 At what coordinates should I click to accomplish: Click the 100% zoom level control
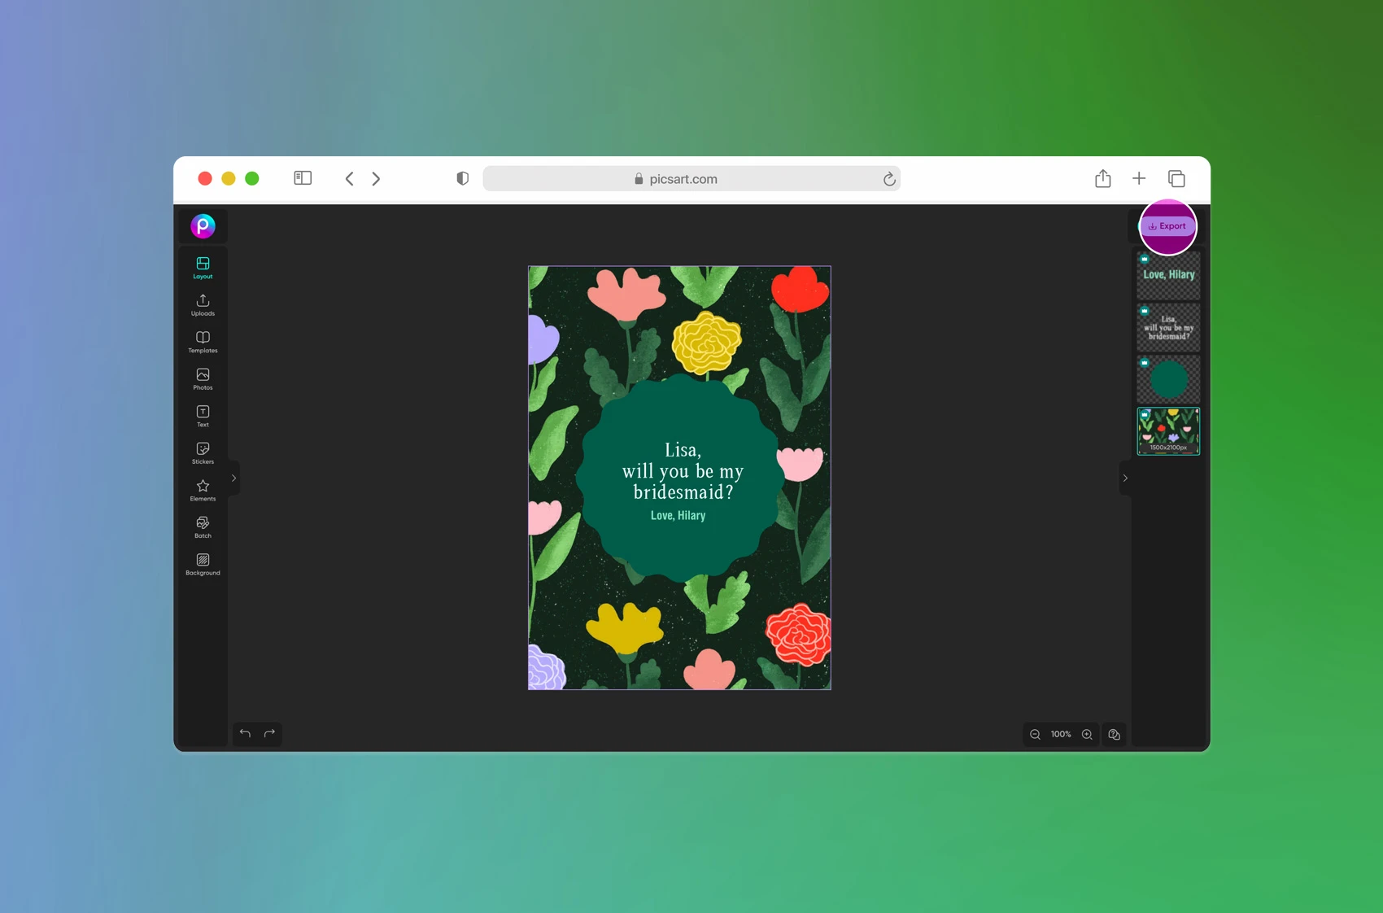pos(1060,734)
